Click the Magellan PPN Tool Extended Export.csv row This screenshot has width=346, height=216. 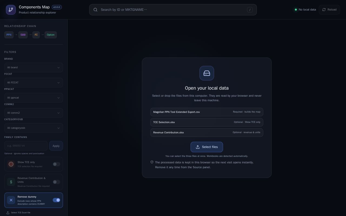(207, 112)
